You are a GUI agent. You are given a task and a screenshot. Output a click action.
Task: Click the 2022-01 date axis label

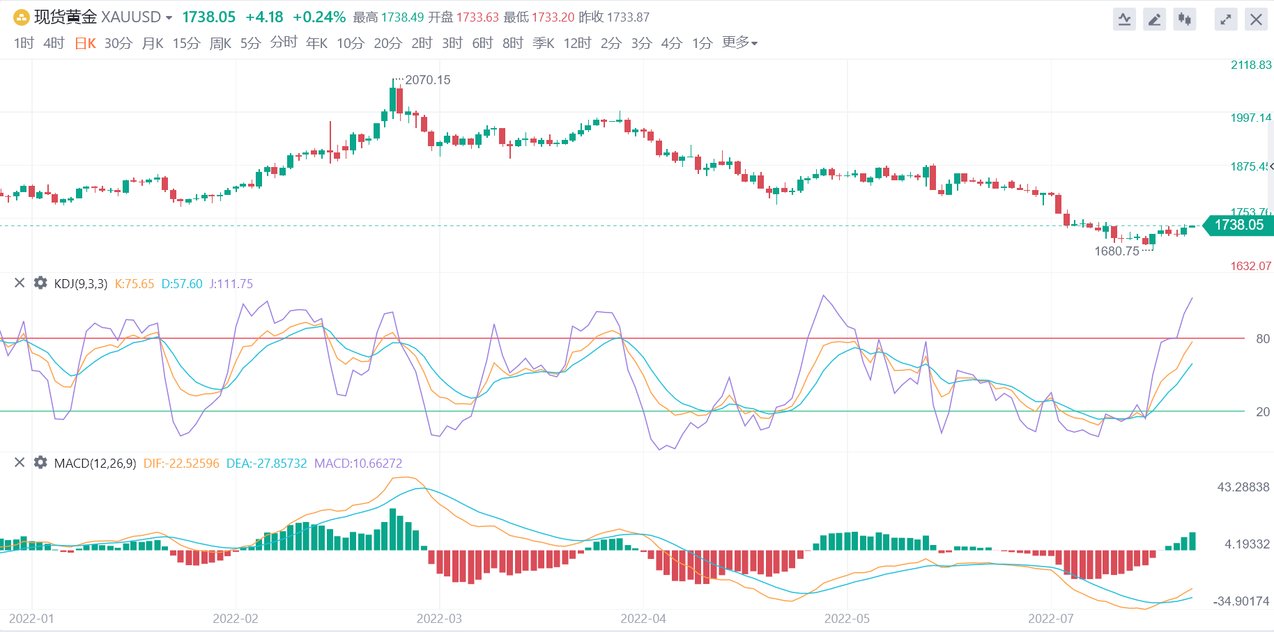31,618
